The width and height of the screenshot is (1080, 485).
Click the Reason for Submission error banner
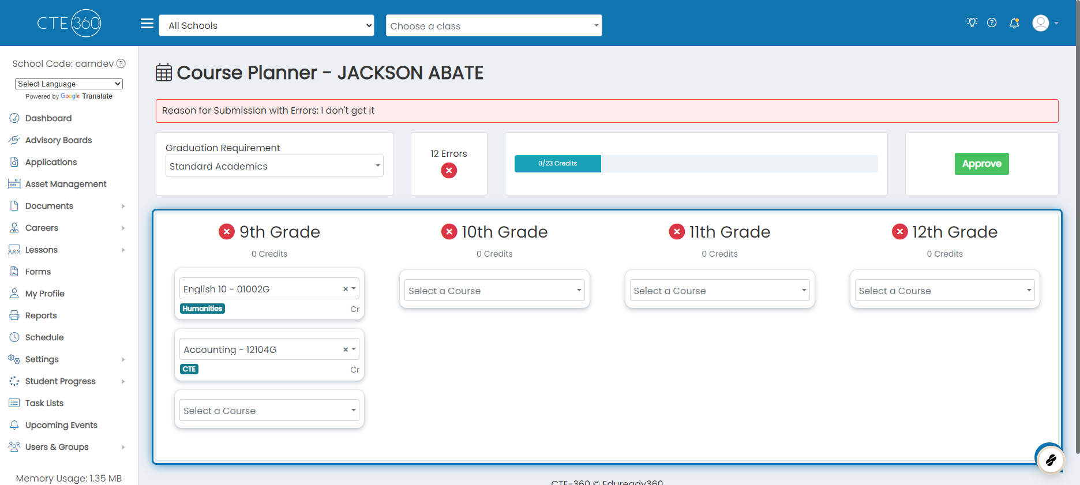(x=607, y=111)
